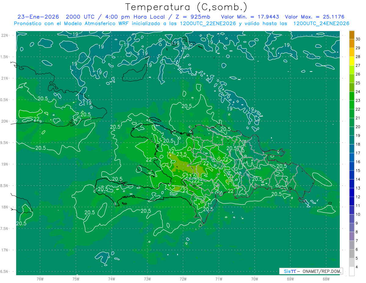
Task: Click the "1.5N" latitude axis label
Action: pos(4,57)
